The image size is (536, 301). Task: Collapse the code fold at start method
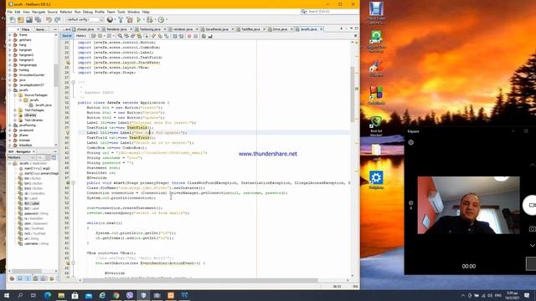tap(73, 183)
